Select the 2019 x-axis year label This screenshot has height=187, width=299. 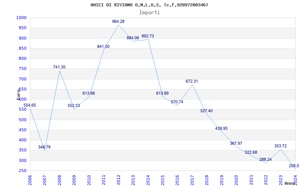click(222, 180)
